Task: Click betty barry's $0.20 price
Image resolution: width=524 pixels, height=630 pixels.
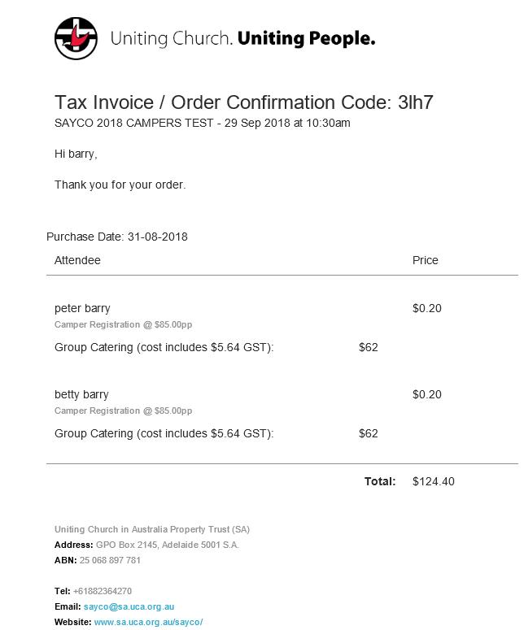Action: click(x=427, y=394)
